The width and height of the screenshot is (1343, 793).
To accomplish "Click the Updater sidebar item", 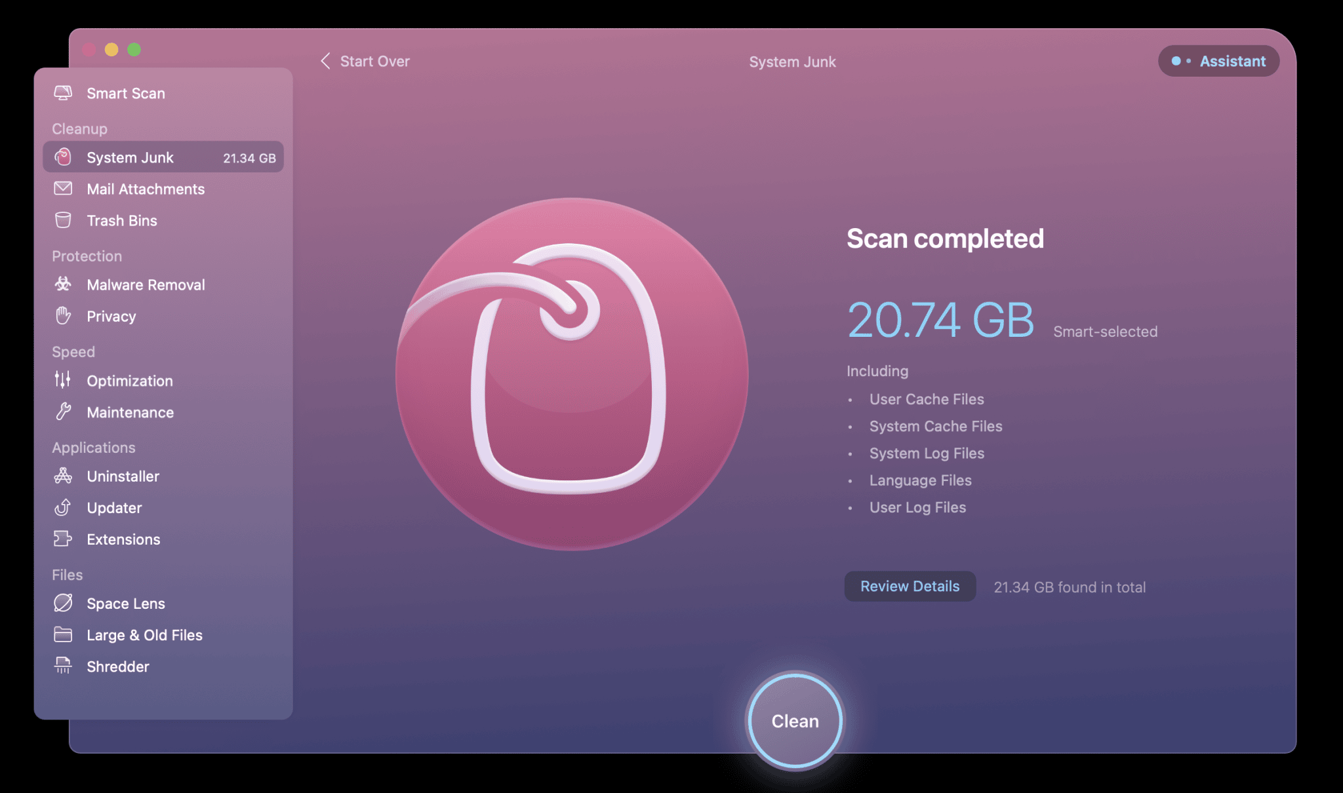I will [114, 507].
